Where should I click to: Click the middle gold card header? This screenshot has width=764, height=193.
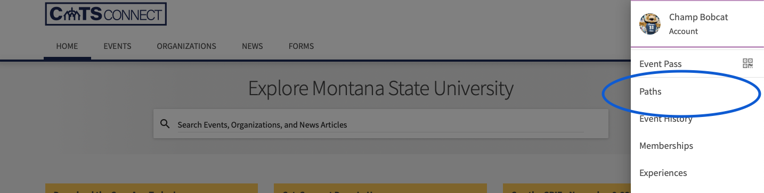coord(380,189)
